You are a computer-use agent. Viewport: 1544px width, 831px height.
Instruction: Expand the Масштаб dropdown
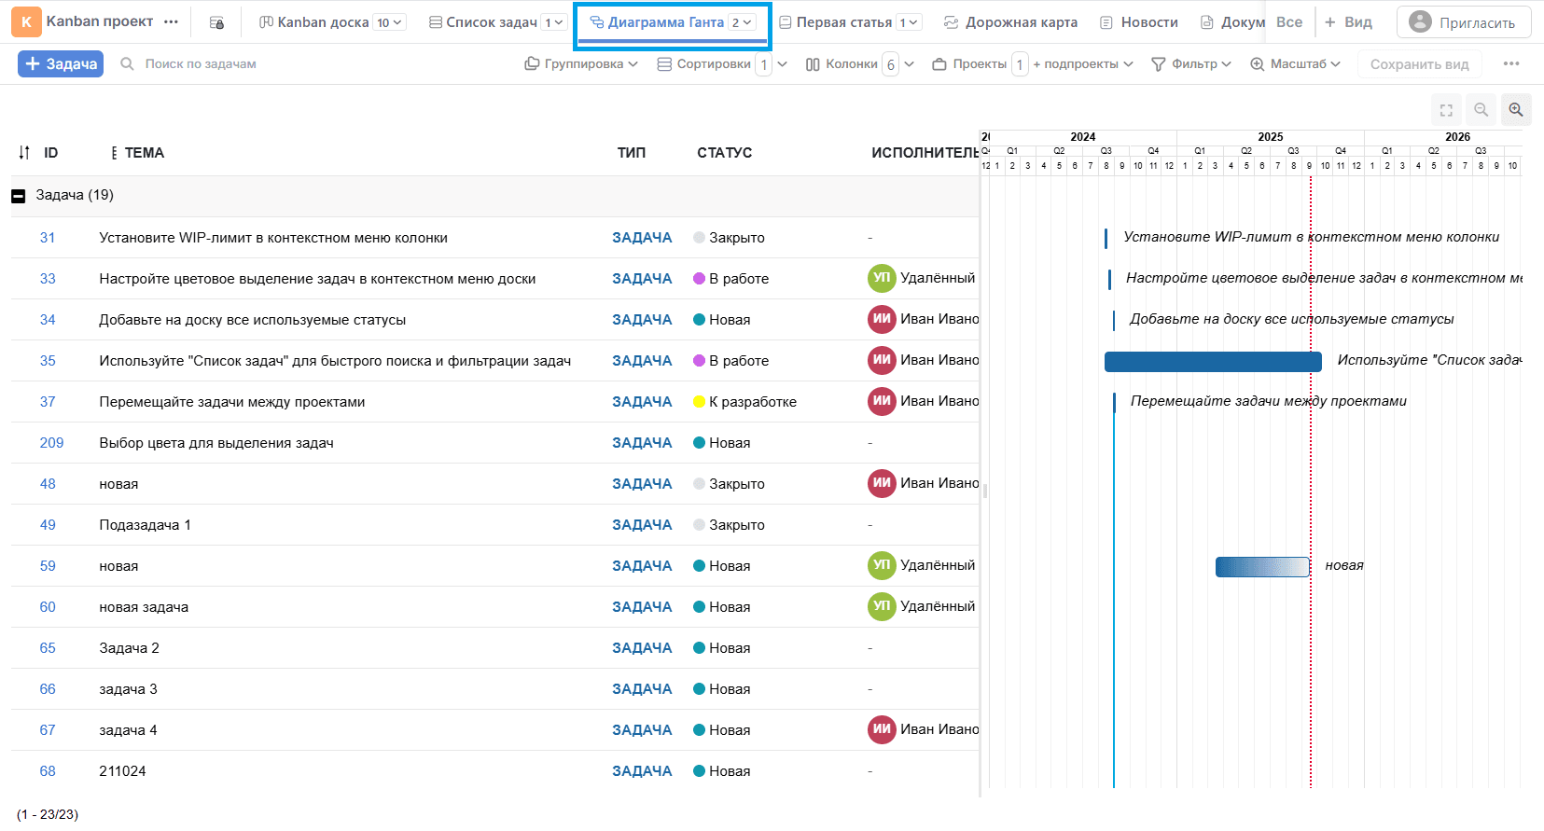click(1295, 63)
